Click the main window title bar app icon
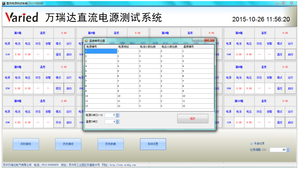The height and width of the screenshot is (171, 299). [4, 3]
